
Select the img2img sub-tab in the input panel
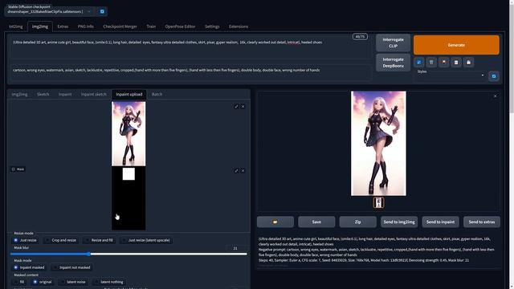tap(19, 95)
